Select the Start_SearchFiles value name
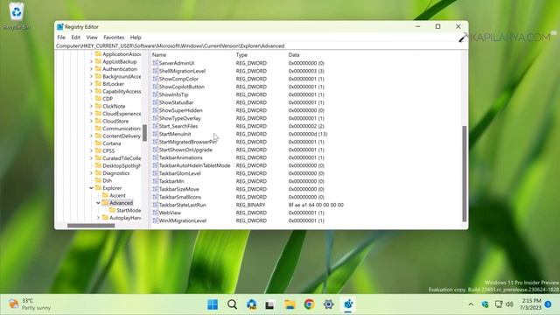Image resolution: width=560 pixels, height=315 pixels. (178, 126)
